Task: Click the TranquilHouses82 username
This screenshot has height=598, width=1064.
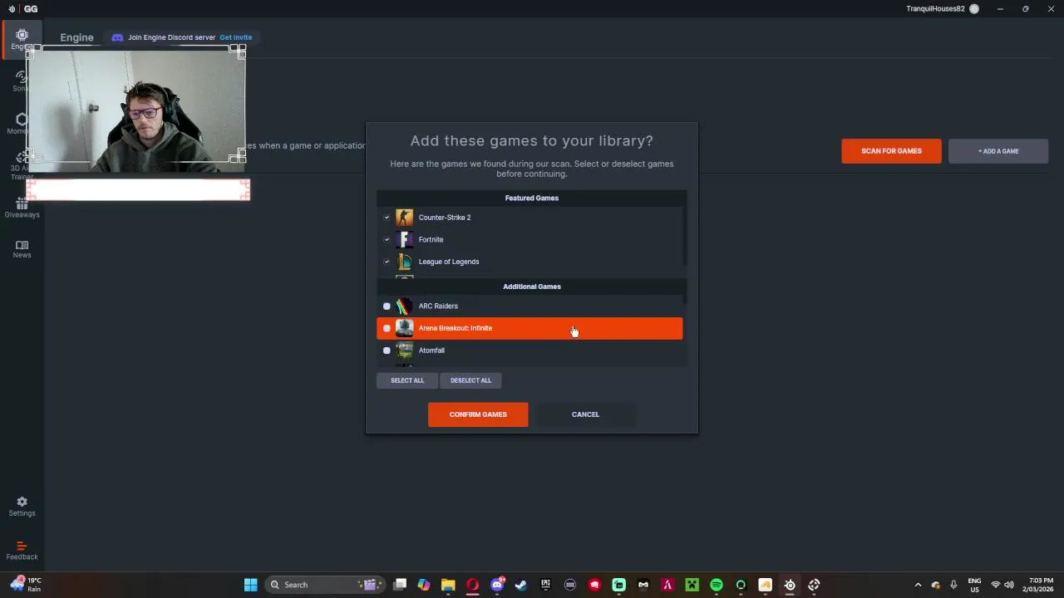Action: (x=935, y=9)
